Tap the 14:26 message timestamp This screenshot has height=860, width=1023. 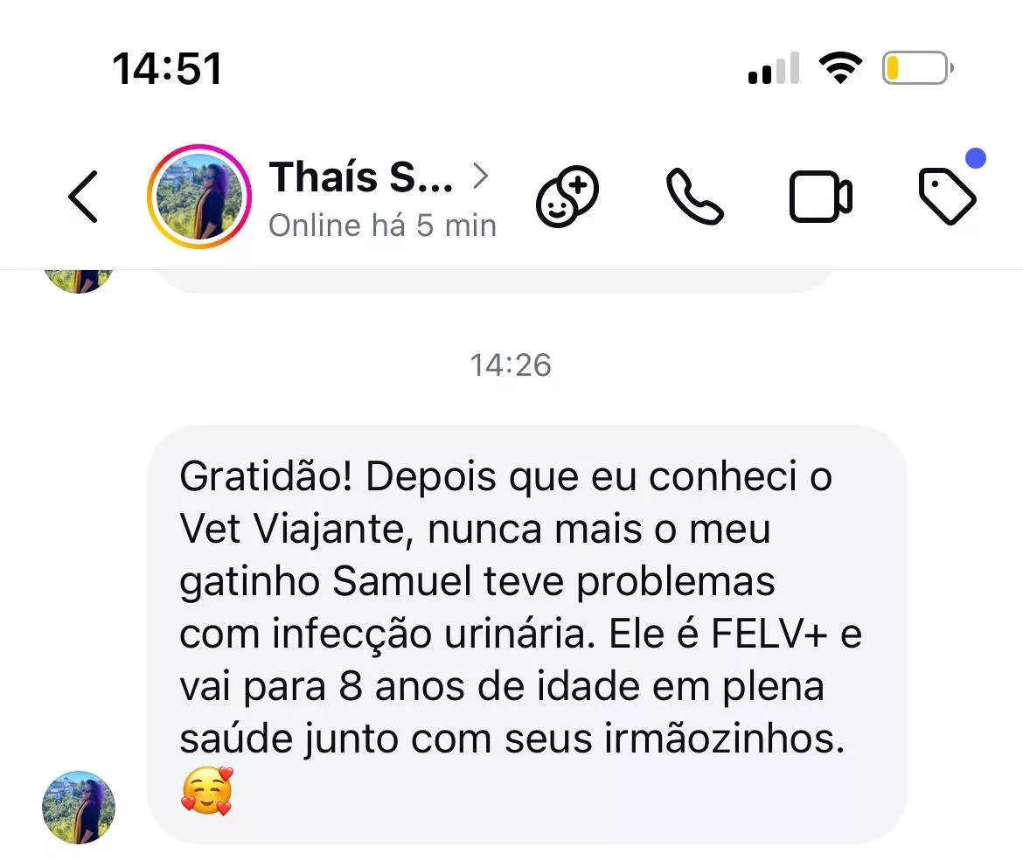click(511, 365)
